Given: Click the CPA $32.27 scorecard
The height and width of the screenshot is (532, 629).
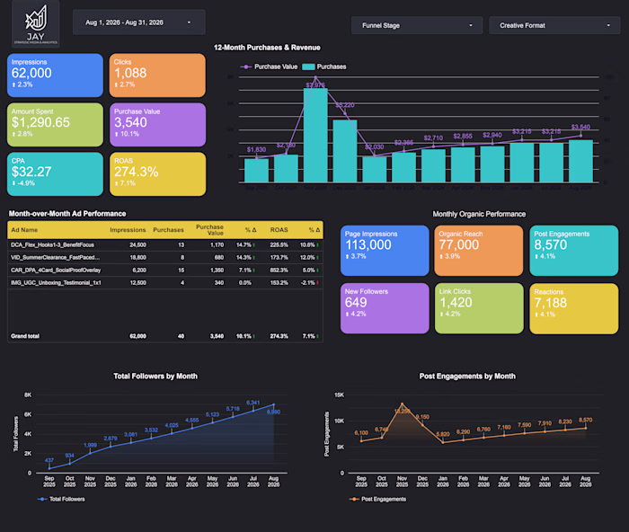Looking at the screenshot, I should pyautogui.click(x=55, y=173).
